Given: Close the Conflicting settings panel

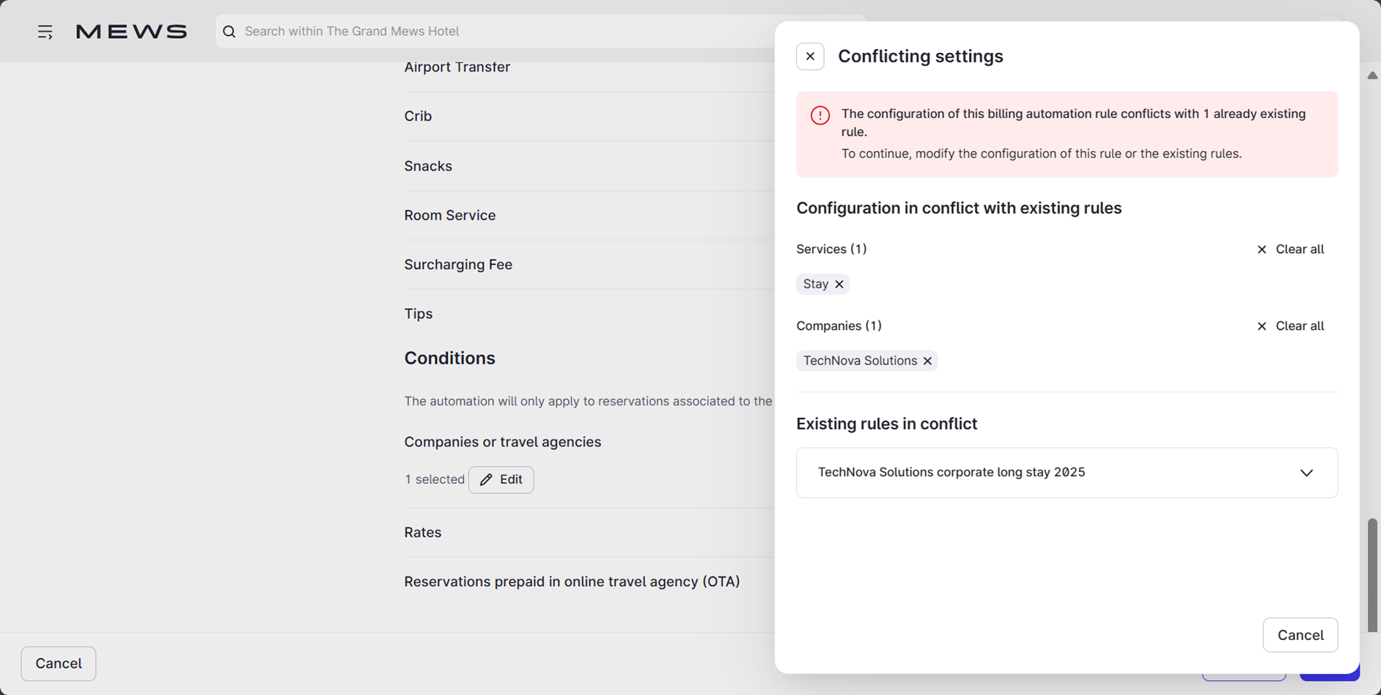Looking at the screenshot, I should tap(810, 56).
